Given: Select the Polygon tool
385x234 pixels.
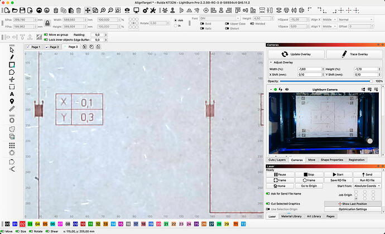Looking at the screenshot, I should [x=12, y=72].
